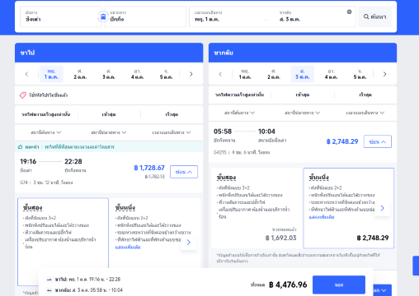Image resolution: width=419 pixels, height=296 pixels.
Task: Click the blue book button in bottom bar
Action: click(339, 284)
